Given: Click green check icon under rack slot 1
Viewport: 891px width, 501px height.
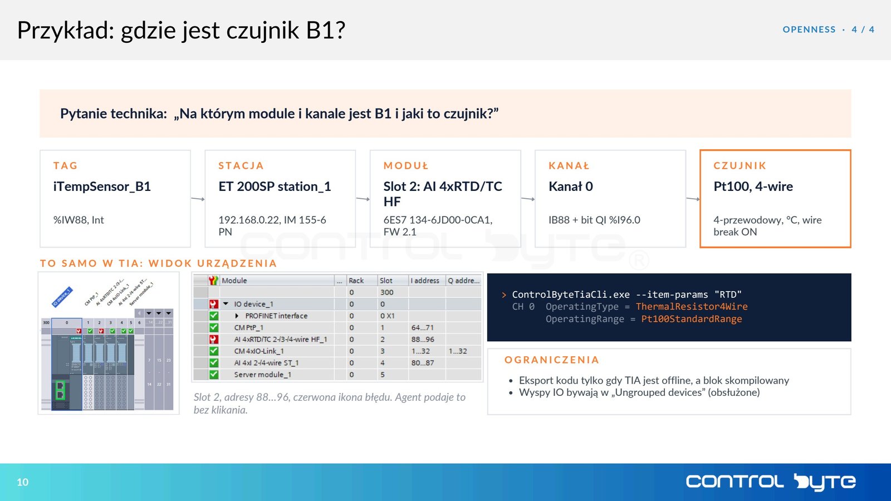Looking at the screenshot, I should [90, 331].
